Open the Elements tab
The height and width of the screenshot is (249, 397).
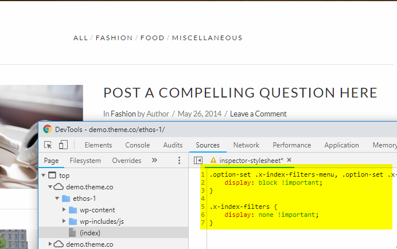(x=98, y=145)
